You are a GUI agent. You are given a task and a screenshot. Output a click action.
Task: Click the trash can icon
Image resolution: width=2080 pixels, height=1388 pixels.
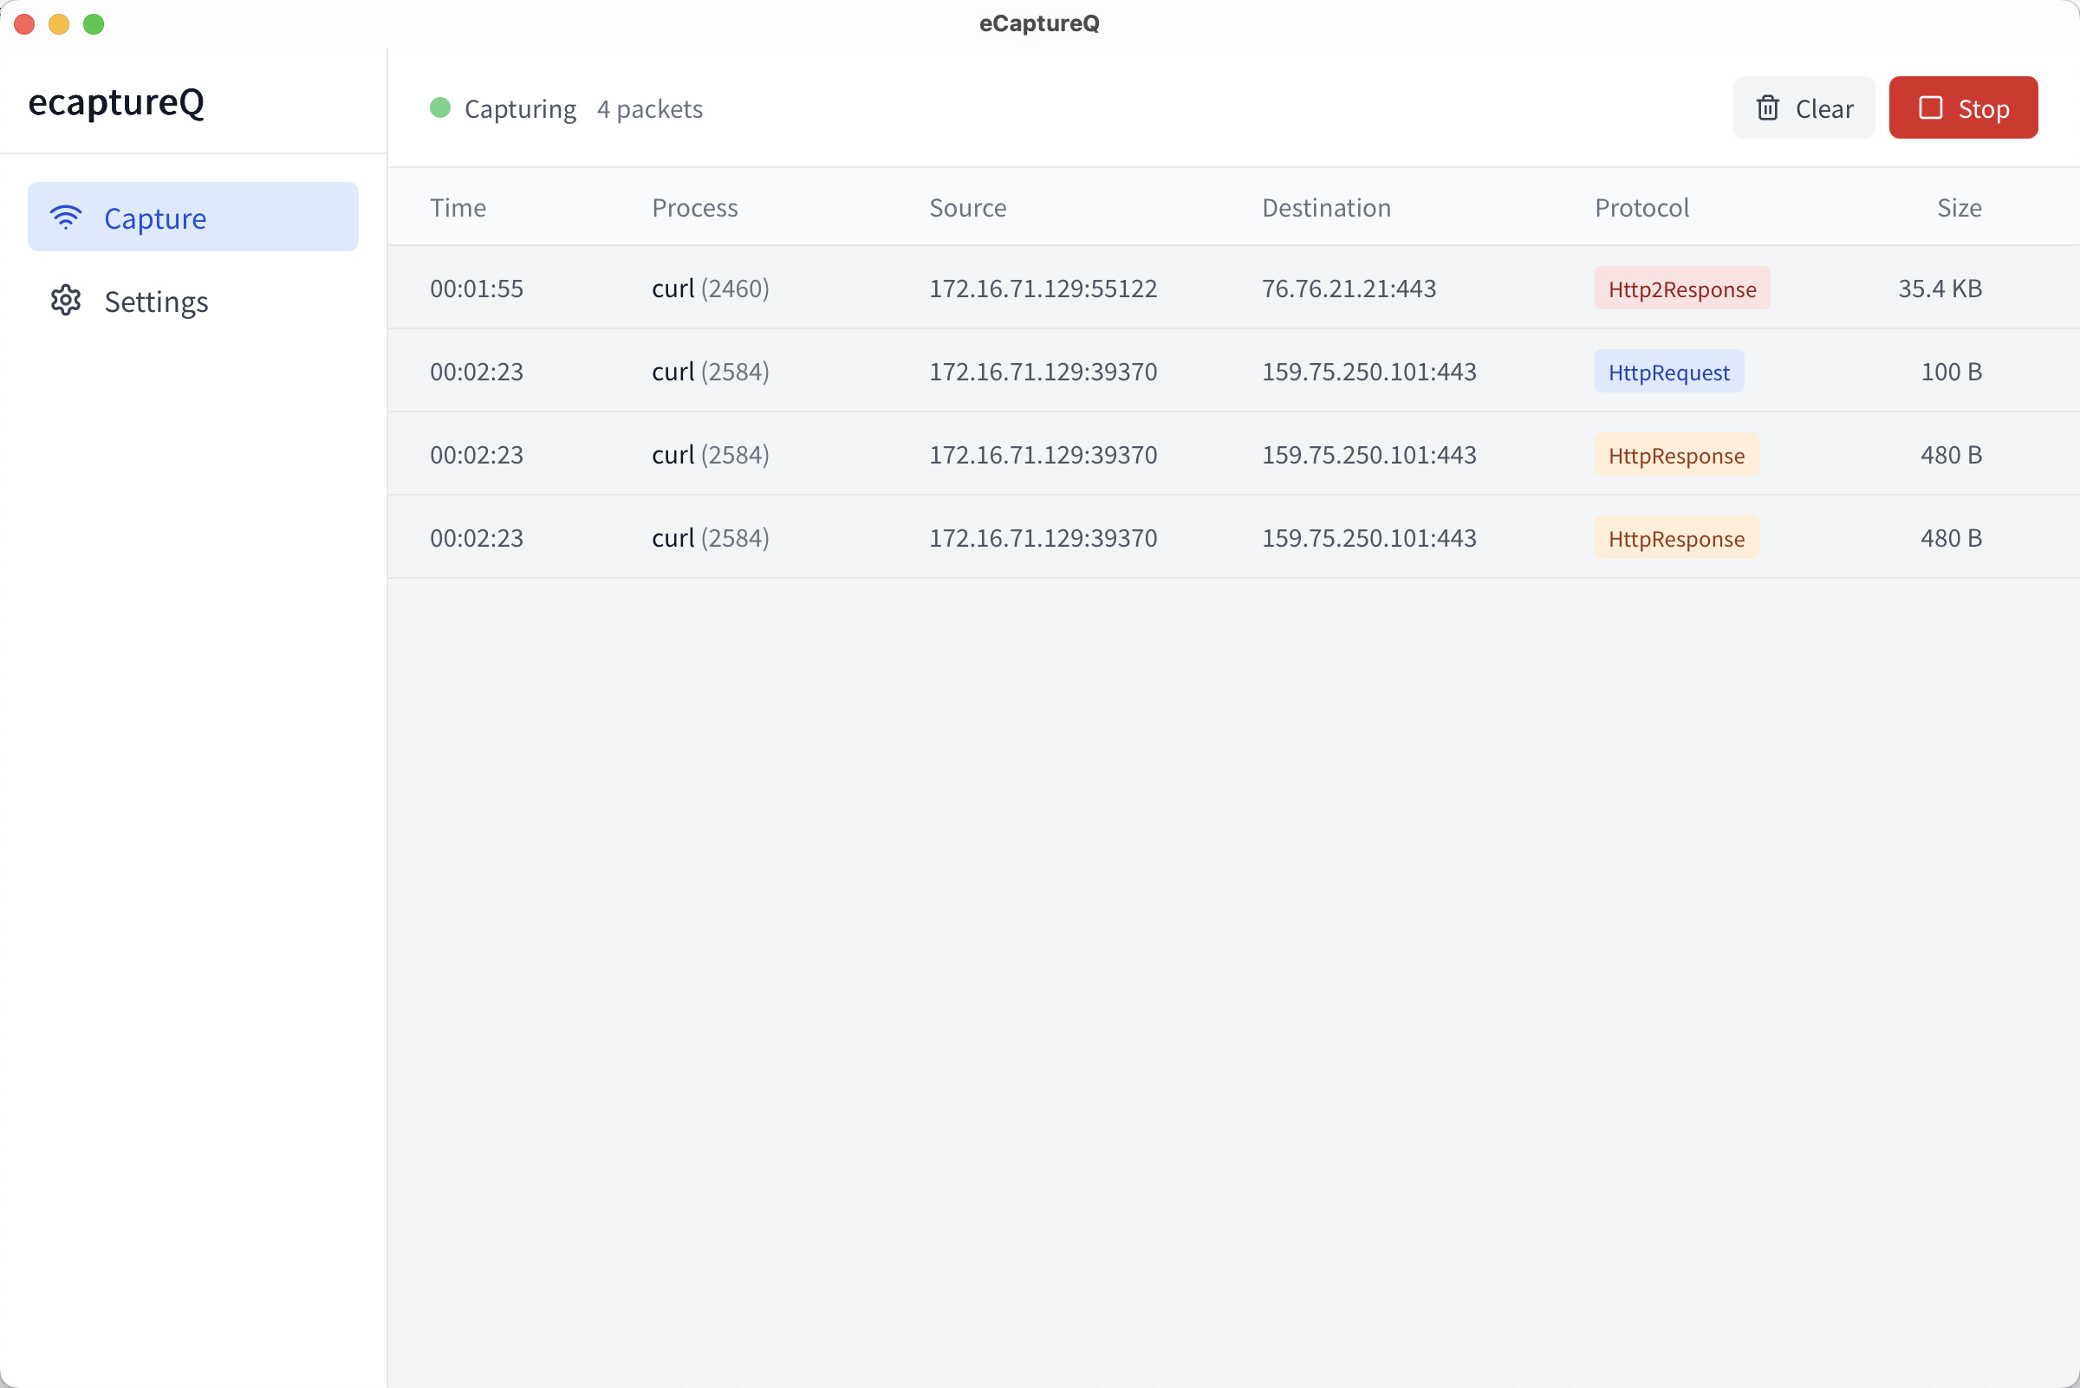click(1767, 108)
